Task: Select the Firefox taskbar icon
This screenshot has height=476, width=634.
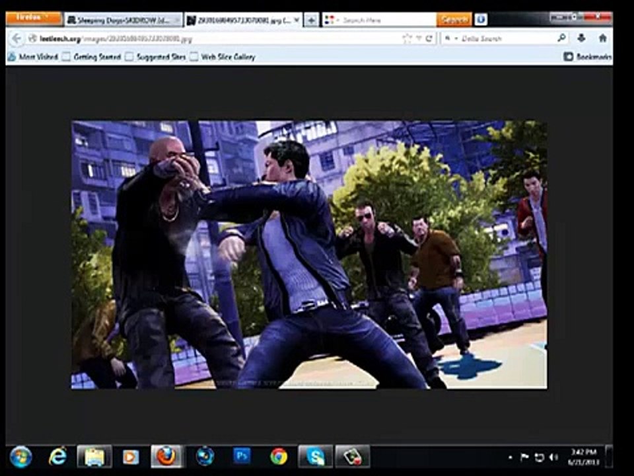Action: tap(167, 457)
